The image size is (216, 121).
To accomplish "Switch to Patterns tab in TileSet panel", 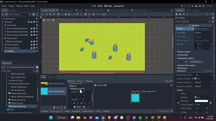I will 52,77.
